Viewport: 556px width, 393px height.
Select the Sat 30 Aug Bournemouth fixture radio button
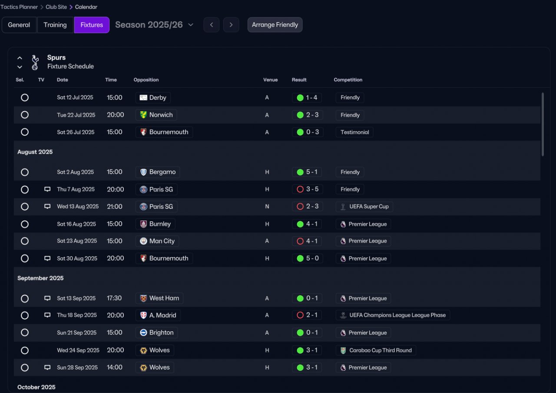pyautogui.click(x=25, y=258)
